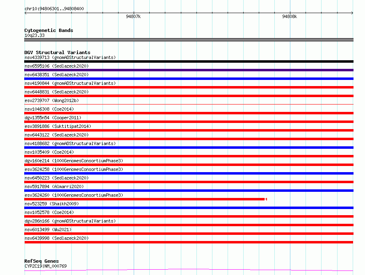Select the RefSeq Genes track title

tap(42, 261)
